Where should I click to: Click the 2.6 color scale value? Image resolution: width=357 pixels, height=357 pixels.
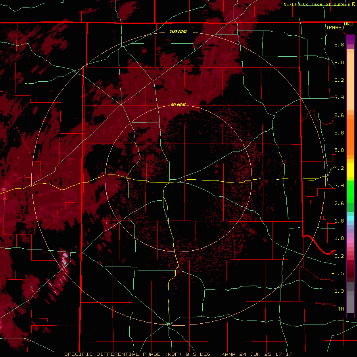click(x=339, y=203)
